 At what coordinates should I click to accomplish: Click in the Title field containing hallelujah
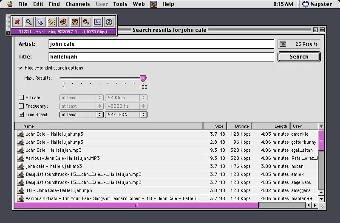point(161,57)
